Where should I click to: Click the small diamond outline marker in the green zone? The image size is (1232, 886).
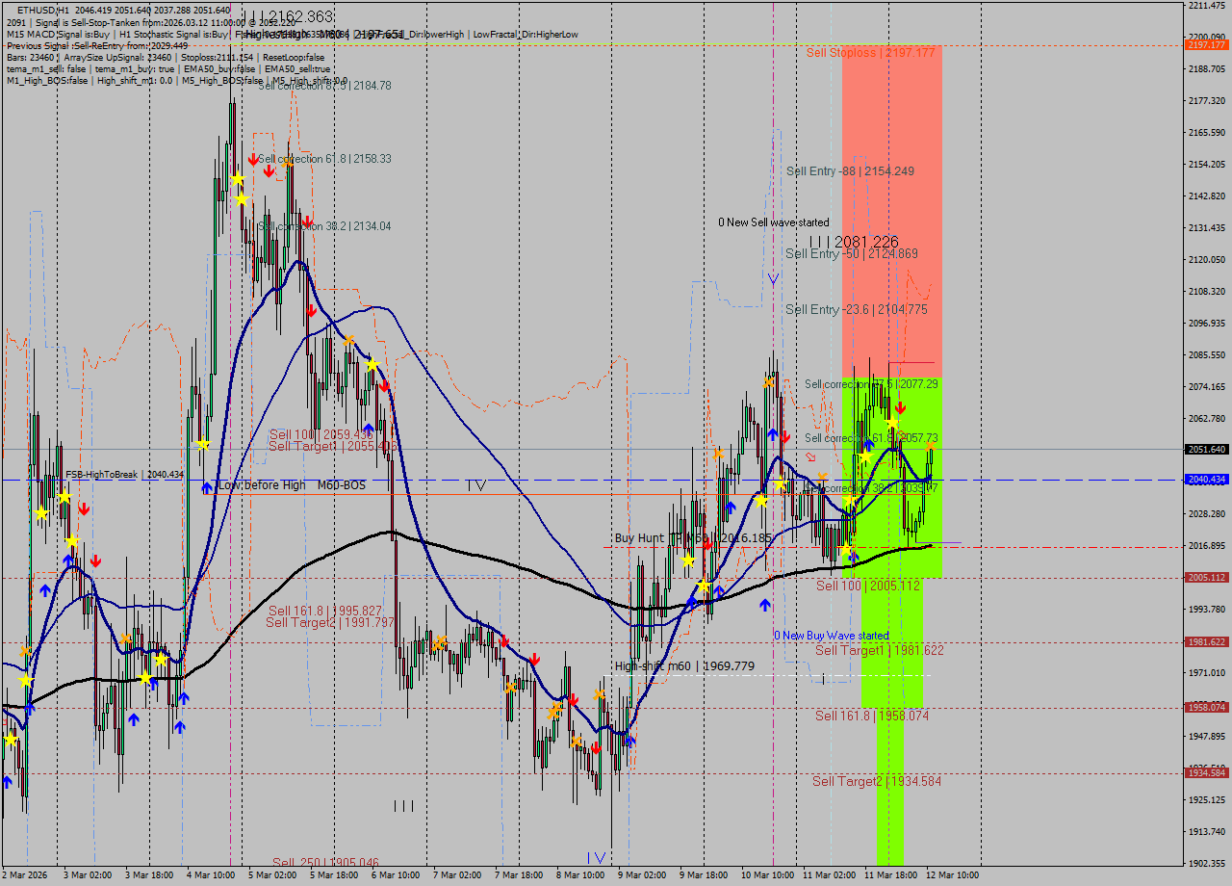(x=901, y=432)
